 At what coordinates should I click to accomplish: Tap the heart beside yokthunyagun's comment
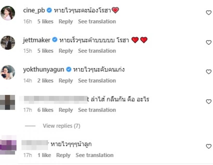(209, 72)
